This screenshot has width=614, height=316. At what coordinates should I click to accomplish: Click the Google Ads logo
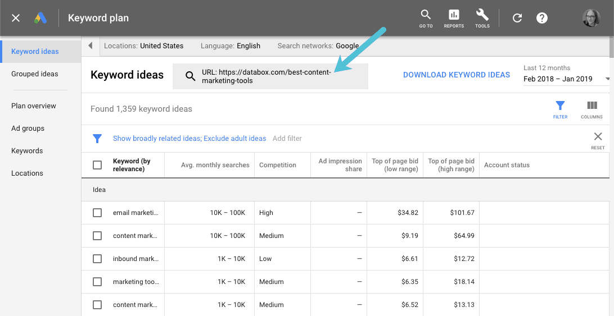pos(40,18)
